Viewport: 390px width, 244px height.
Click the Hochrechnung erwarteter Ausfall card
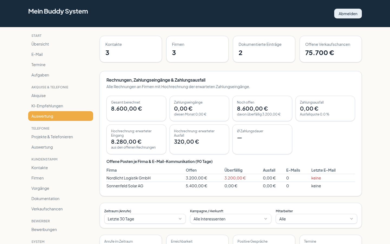(x=199, y=139)
